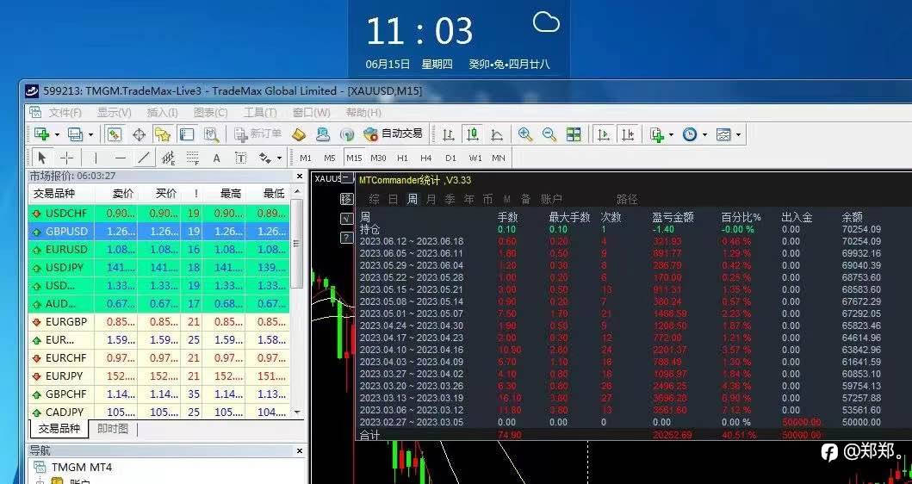Image resolution: width=912 pixels, height=484 pixels.
Task: Select the text 'A' drawing tool
Action: (216, 158)
